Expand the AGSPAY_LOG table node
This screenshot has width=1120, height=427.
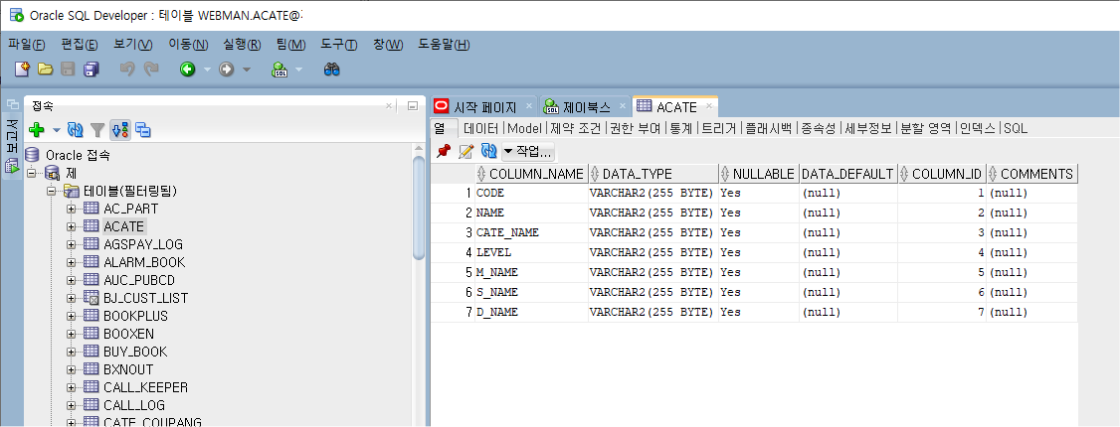click(71, 244)
